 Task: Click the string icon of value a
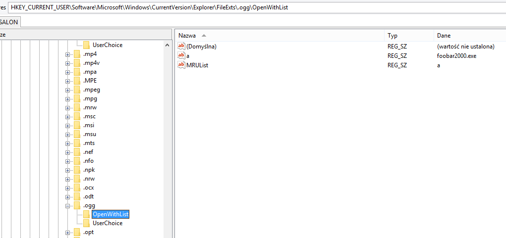[181, 56]
